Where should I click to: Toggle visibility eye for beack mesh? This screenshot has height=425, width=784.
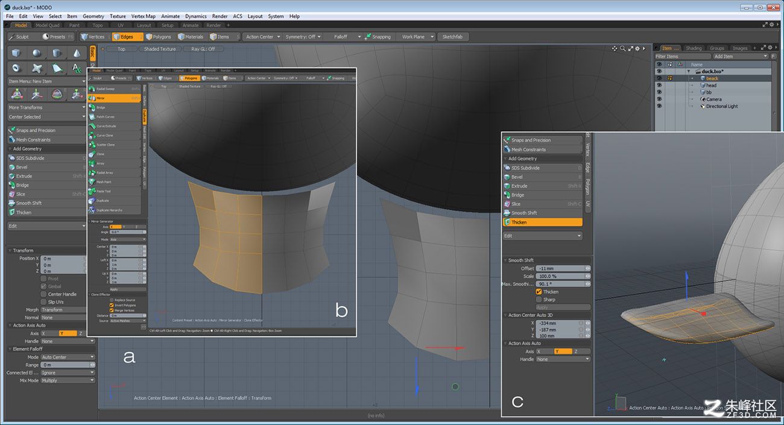click(x=659, y=78)
